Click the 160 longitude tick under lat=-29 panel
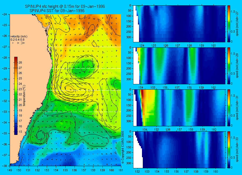 213,87
